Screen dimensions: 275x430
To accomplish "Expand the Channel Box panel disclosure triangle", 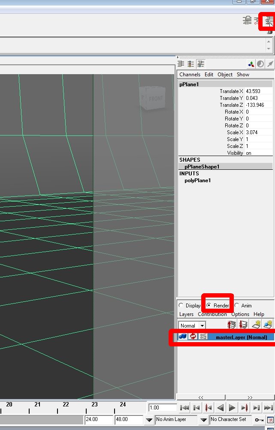I will tap(178, 57).
